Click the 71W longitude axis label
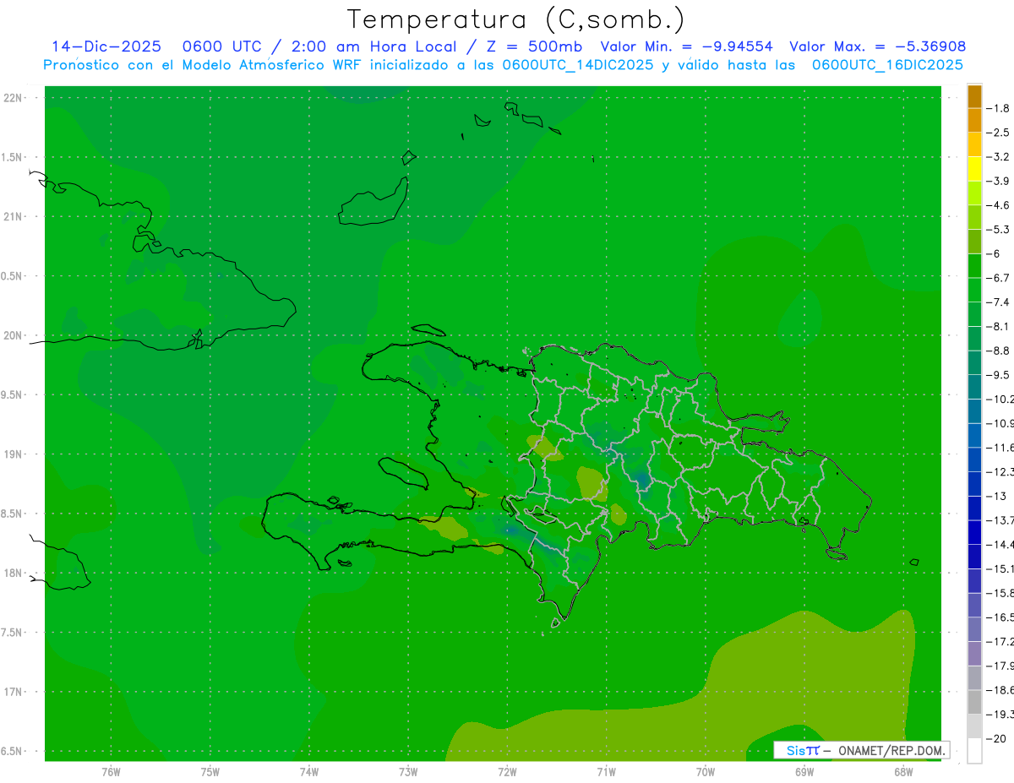 [606, 771]
